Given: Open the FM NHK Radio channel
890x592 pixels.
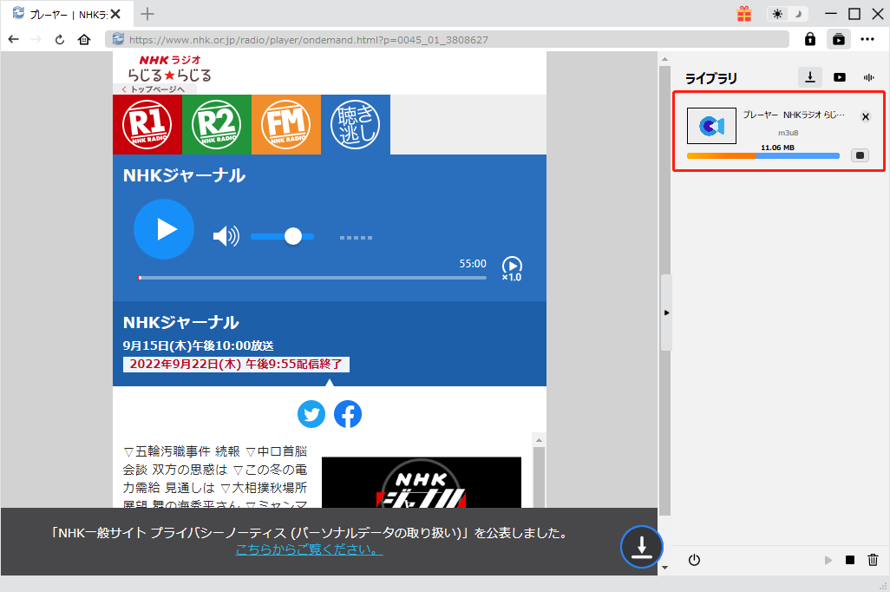Looking at the screenshot, I should (x=286, y=124).
